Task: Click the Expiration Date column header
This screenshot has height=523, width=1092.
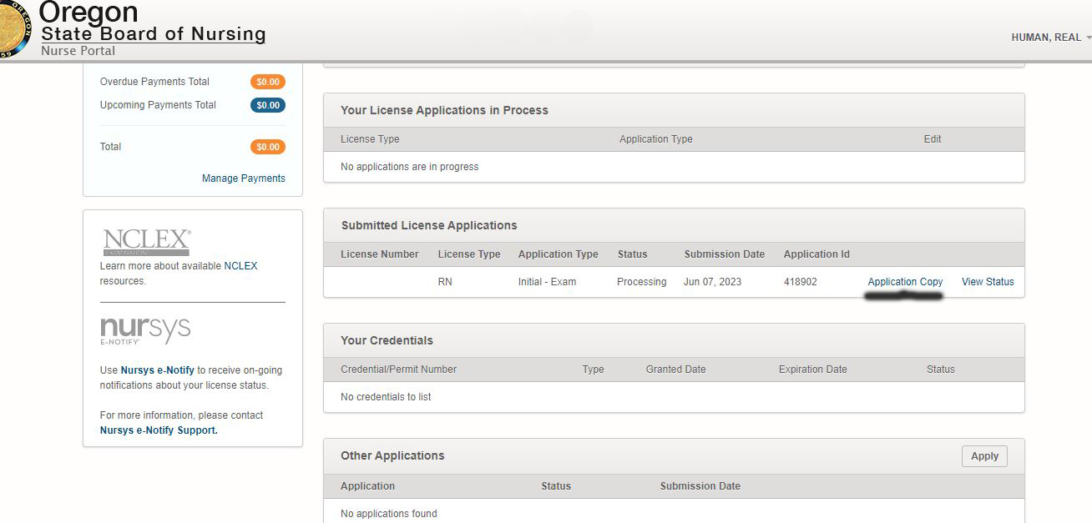Action: tap(812, 370)
